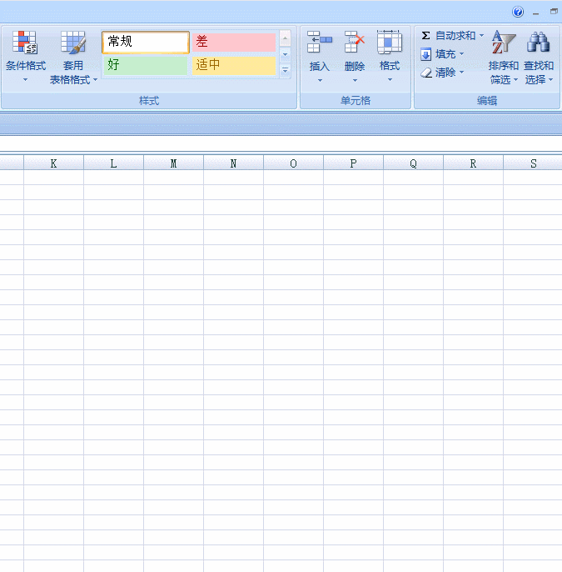The width and height of the screenshot is (562, 572).
Task: Click Find and Select (查找和选择) binoculars
Action: point(539,42)
